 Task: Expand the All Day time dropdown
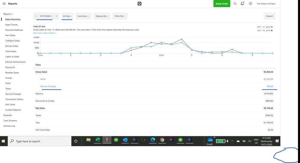coord(67,16)
